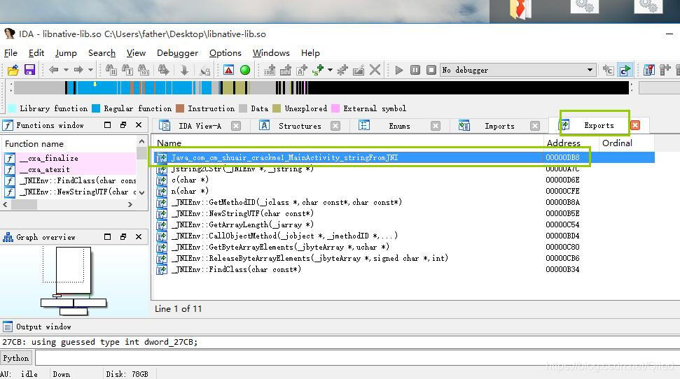Select the c(char *) export row
Screen dimensions: 680x379
[404, 180]
